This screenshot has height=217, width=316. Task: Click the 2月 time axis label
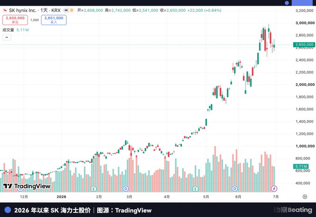coord(99,197)
